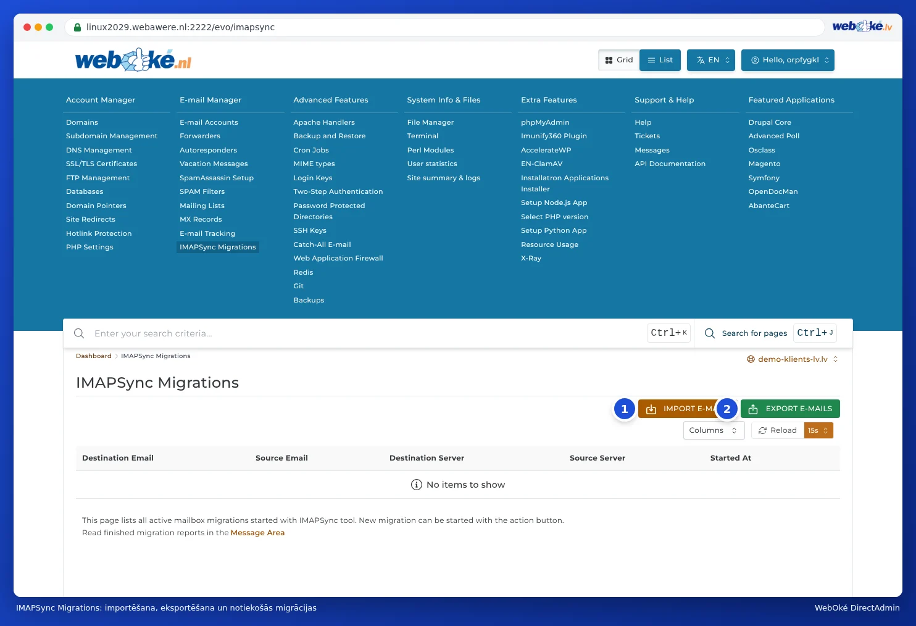Click the globe icon beside demo-klients-lv.lv
This screenshot has height=626, width=916.
pos(751,359)
